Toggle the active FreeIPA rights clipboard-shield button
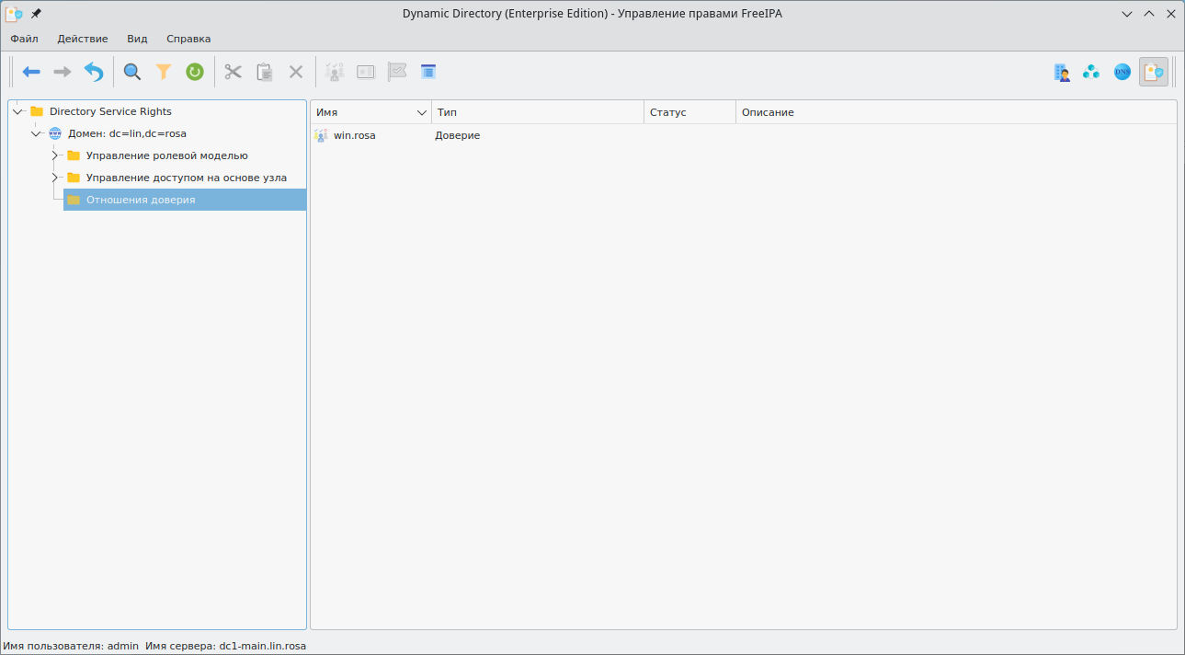Screen dimensions: 1185x655 coord(1153,72)
